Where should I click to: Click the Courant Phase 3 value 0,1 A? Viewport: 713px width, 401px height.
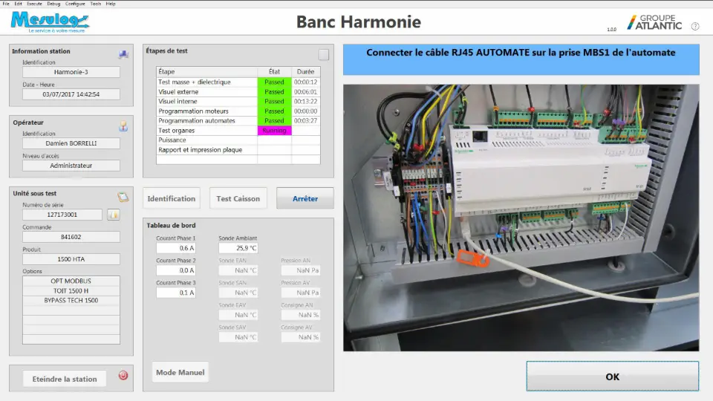click(176, 293)
